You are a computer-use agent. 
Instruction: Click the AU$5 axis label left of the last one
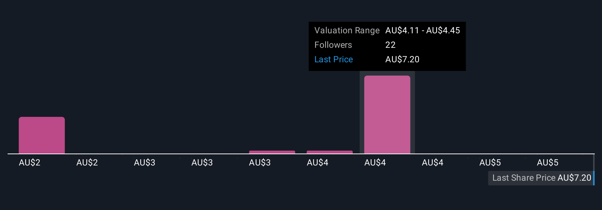pyautogui.click(x=490, y=163)
